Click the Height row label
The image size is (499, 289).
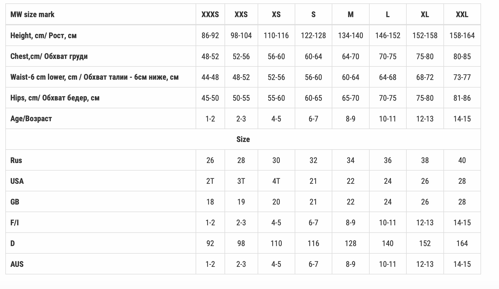pos(44,35)
